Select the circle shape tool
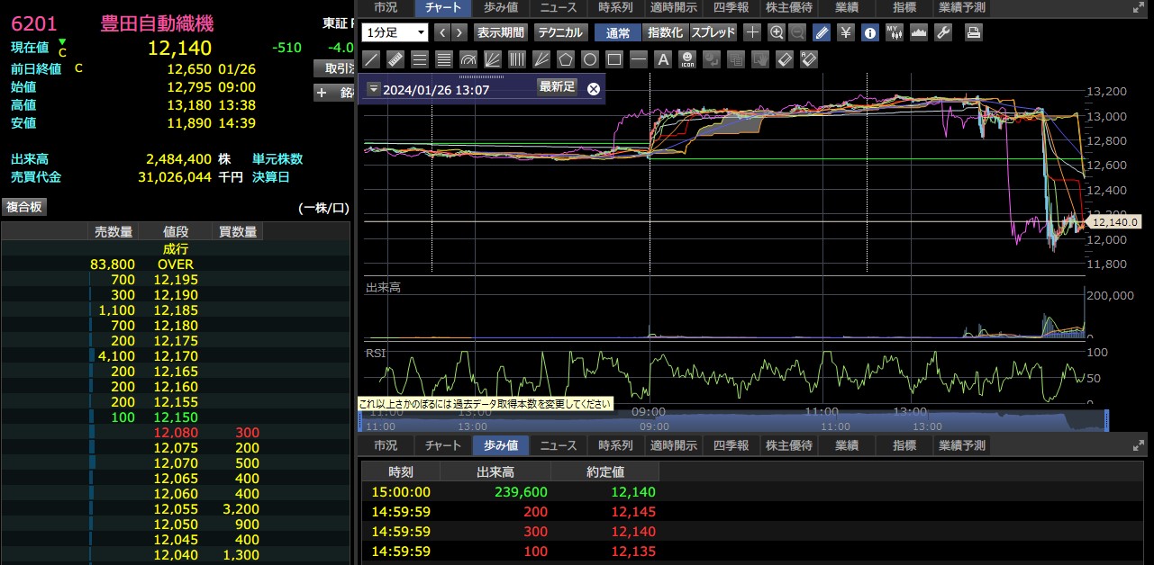Screen dimensions: 1154x565 pyautogui.click(x=589, y=59)
